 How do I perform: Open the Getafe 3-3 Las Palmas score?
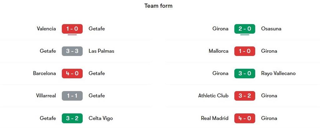click(x=72, y=51)
